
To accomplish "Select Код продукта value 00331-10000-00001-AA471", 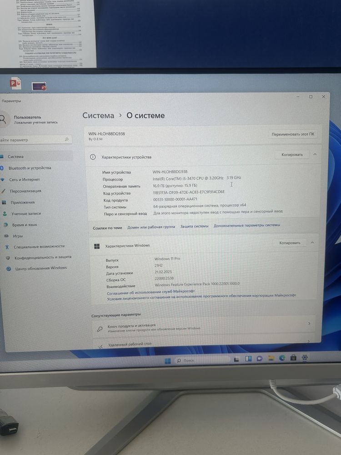I will click(x=175, y=199).
